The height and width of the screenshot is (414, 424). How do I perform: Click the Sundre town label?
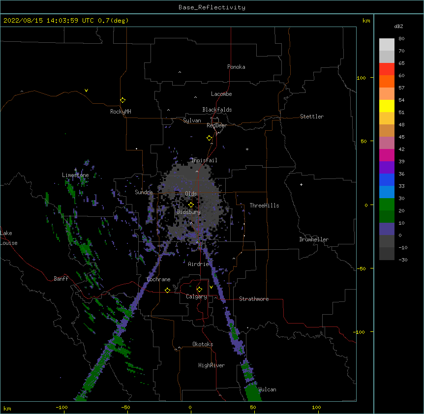tap(144, 192)
